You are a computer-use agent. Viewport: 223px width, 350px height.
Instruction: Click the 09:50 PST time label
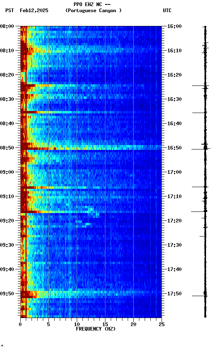coord(7,294)
